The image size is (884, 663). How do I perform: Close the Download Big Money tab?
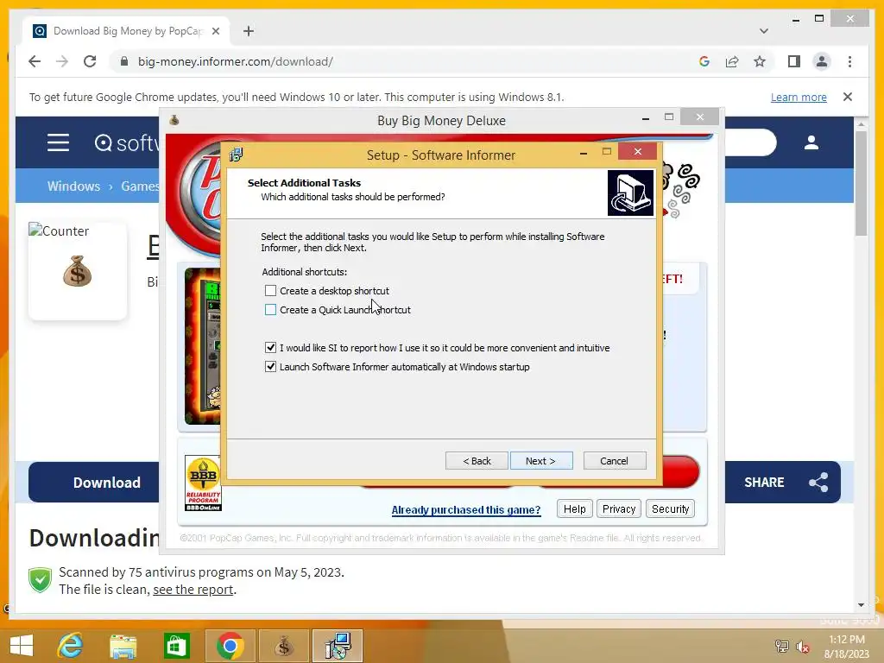215,31
